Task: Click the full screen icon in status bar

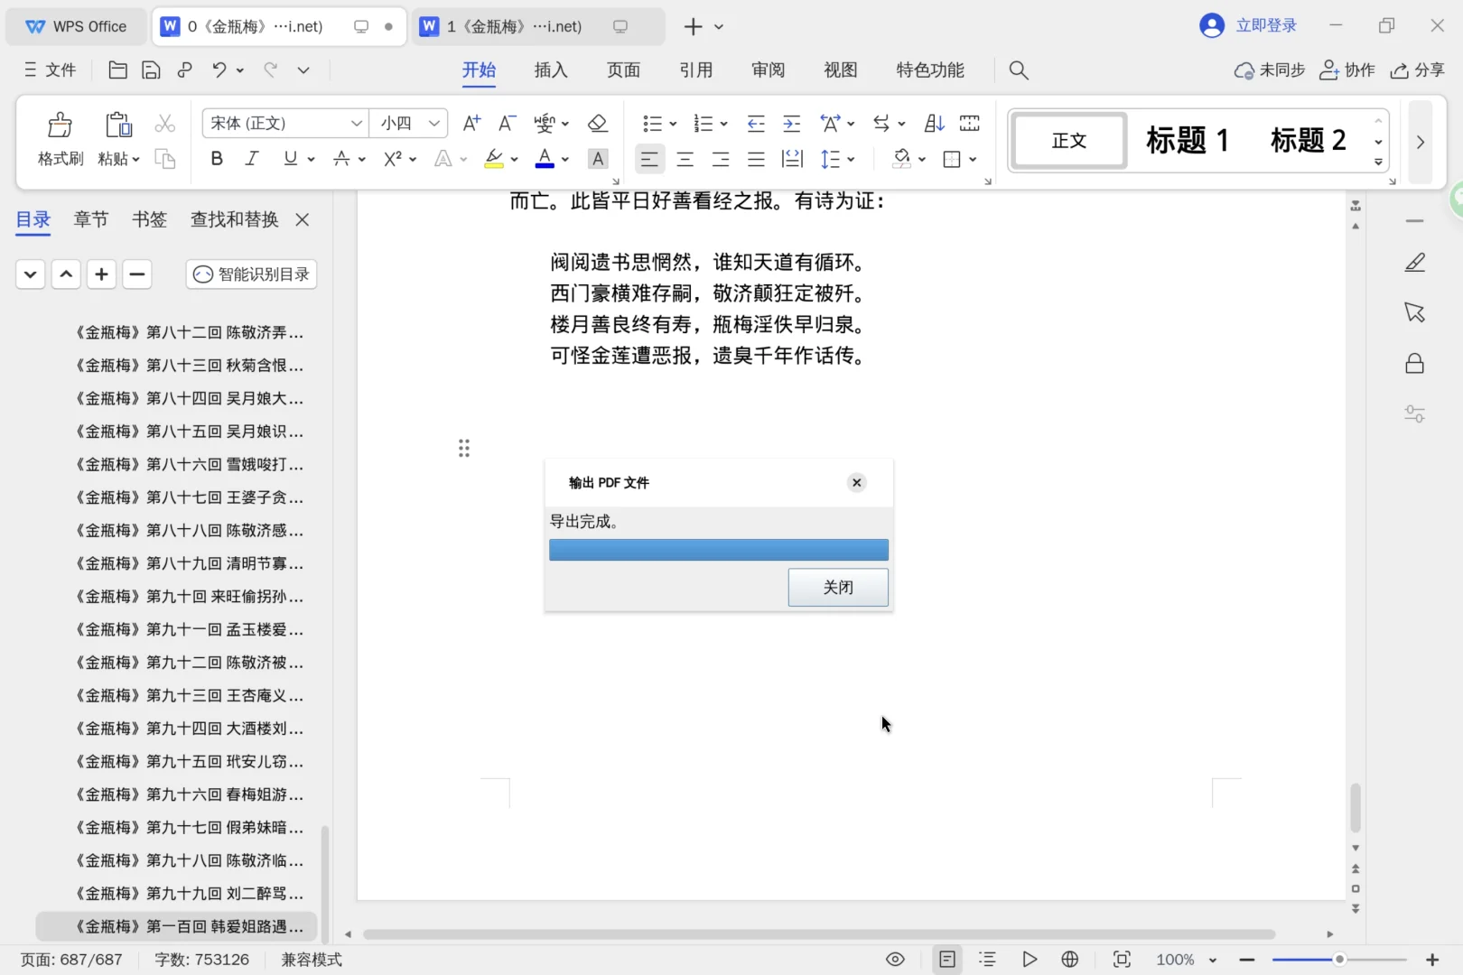Action: pyautogui.click(x=1122, y=959)
